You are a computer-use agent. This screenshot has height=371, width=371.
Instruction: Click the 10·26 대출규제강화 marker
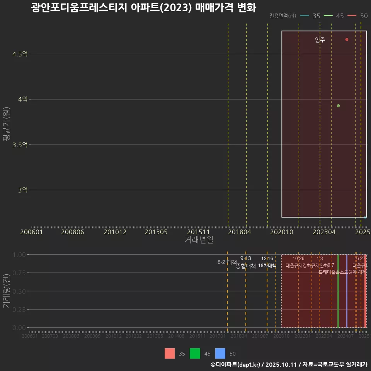coord(299,262)
